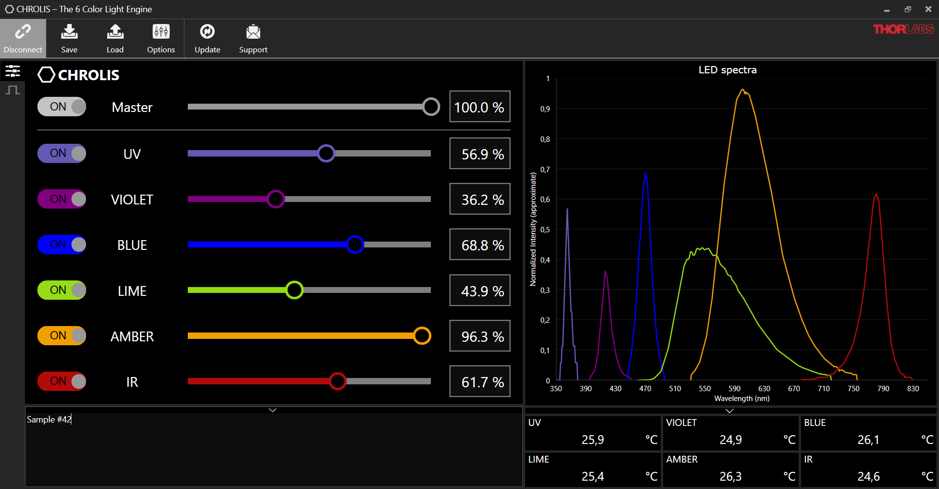Click the BLUE intensity slider handle
This screenshot has width=939, height=489.
(355, 244)
